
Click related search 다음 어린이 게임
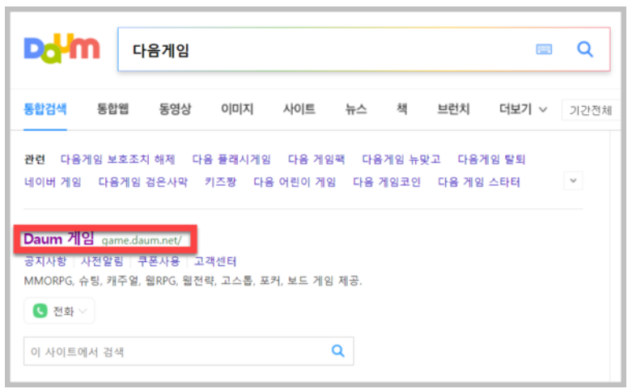pyautogui.click(x=295, y=182)
